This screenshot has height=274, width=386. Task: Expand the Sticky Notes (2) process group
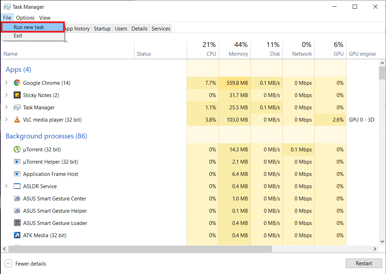click(x=6, y=95)
